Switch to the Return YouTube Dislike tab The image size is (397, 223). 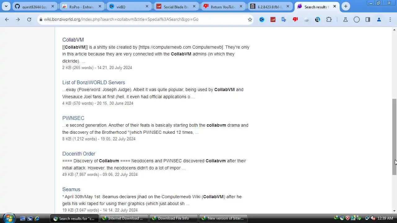coord(223,7)
